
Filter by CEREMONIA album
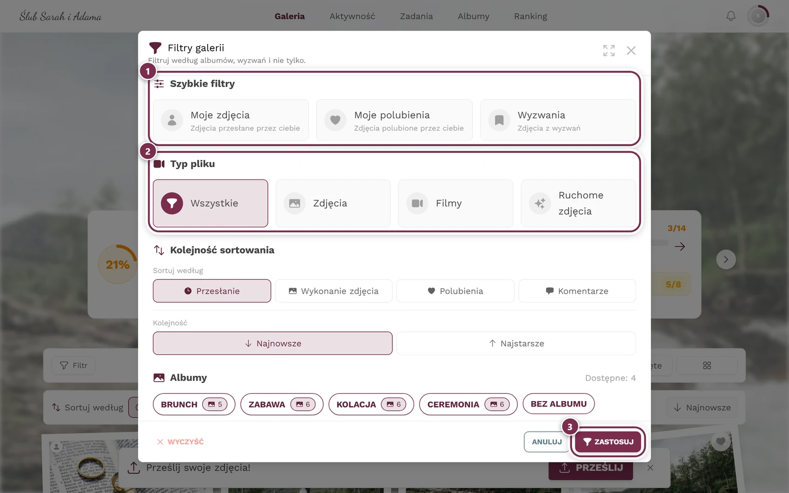[x=468, y=404]
